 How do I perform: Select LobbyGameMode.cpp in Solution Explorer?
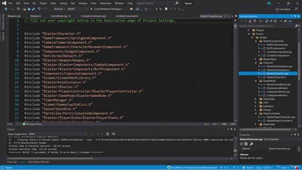(x=278, y=92)
